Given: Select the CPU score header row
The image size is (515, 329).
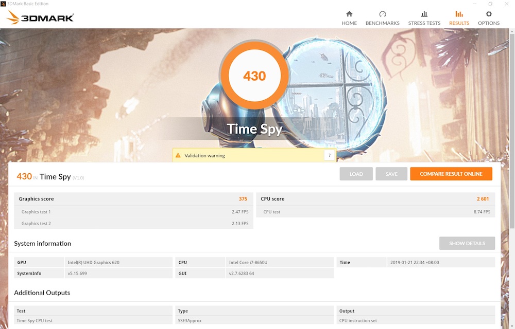Looking at the screenshot, I should [x=375, y=199].
